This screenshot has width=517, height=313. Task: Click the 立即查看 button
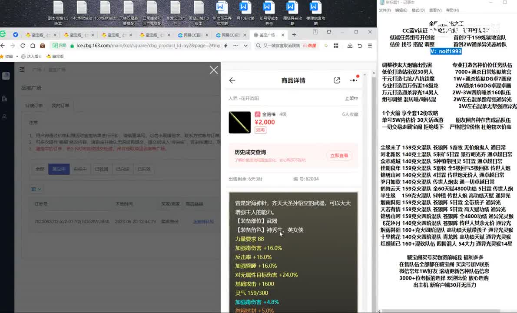click(339, 156)
